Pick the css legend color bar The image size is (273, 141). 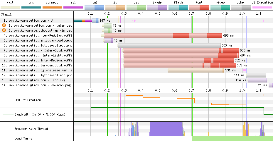[x=136, y=7]
